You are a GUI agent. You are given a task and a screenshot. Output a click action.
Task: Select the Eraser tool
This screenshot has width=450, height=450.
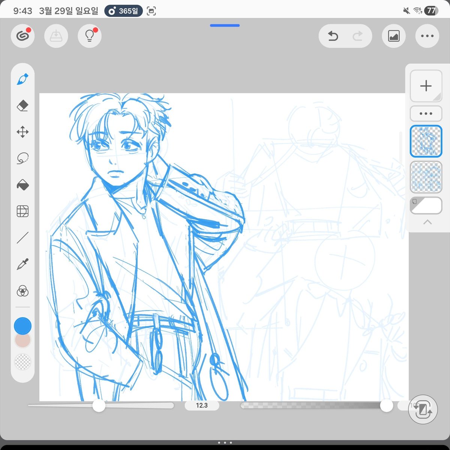(22, 105)
